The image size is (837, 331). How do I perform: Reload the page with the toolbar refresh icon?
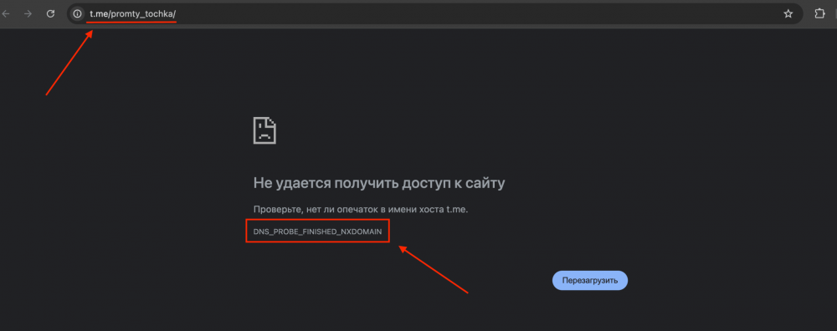(x=51, y=14)
